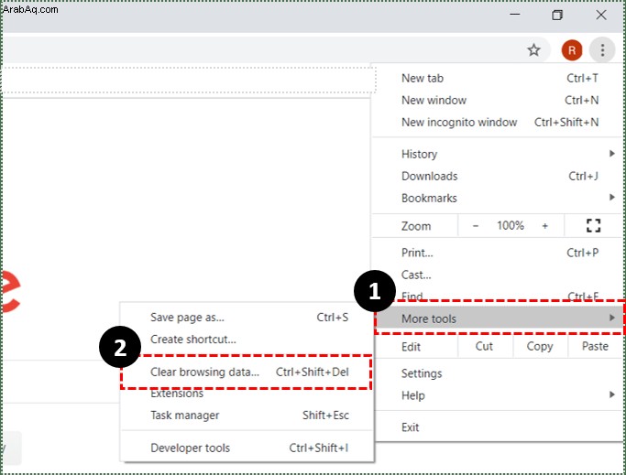Choose Create shortcut in submenu
Screen dimensions: 626x475
[247, 339]
